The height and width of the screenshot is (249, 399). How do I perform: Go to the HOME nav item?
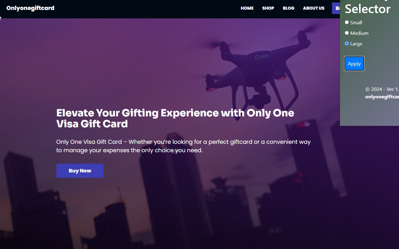click(247, 8)
